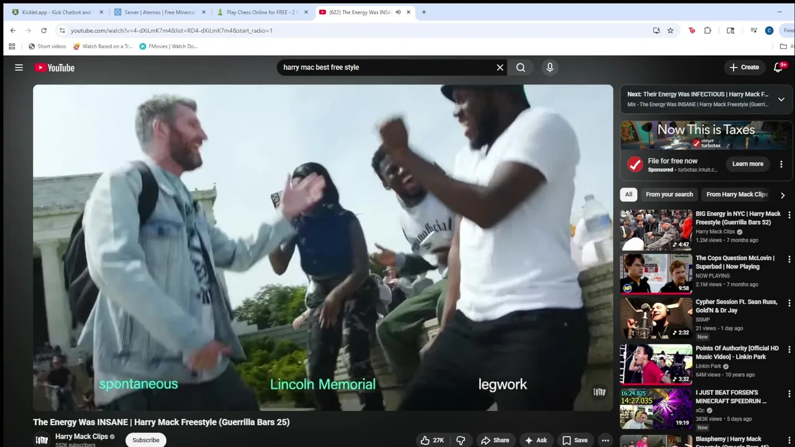This screenshot has height=447, width=795.
Task: Share the video
Action: point(495,440)
